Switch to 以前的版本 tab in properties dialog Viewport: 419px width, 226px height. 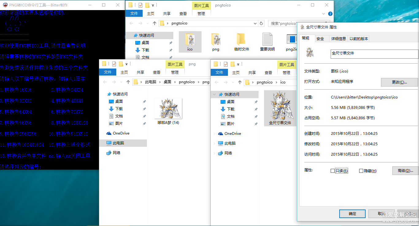[x=359, y=39]
